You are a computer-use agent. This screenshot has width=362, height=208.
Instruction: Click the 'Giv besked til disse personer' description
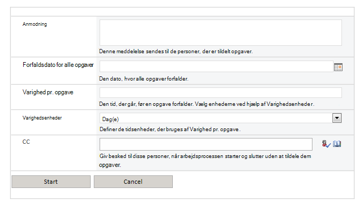[206, 161]
